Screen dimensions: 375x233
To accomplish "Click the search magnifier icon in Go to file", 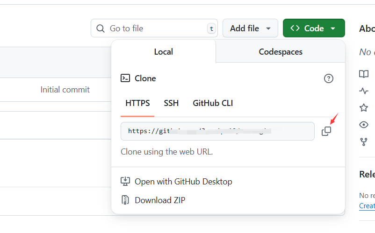I will 101,28.
